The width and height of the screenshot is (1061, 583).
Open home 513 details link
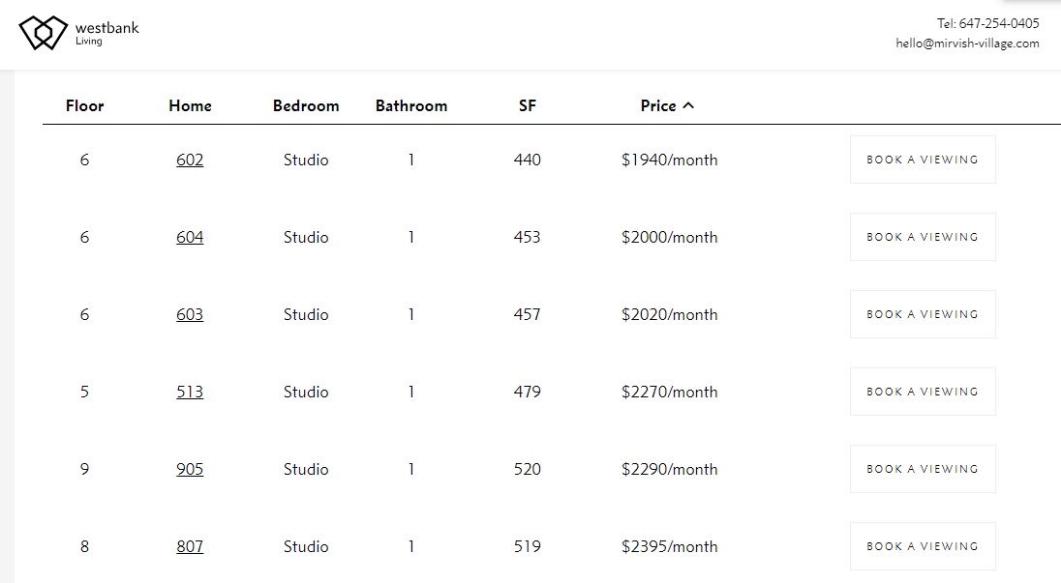[190, 392]
